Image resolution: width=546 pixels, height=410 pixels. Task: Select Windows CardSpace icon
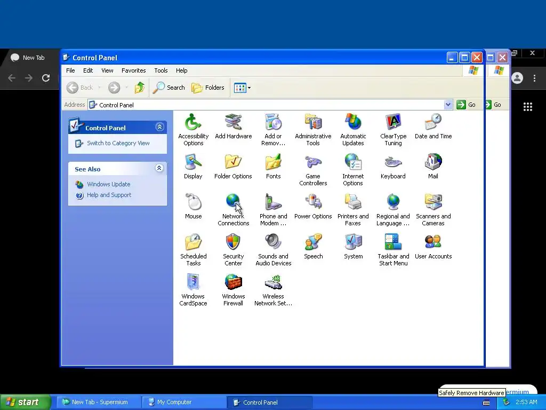point(193,290)
